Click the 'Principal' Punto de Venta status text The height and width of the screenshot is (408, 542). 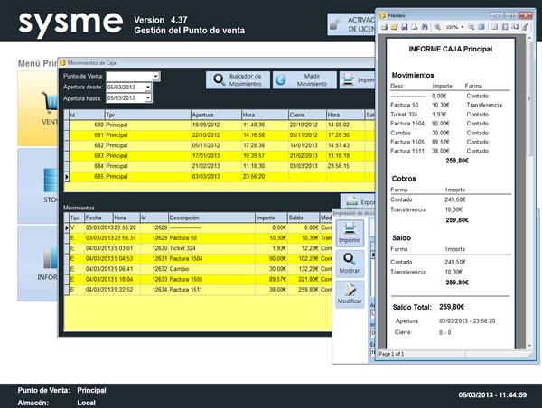coord(91,390)
